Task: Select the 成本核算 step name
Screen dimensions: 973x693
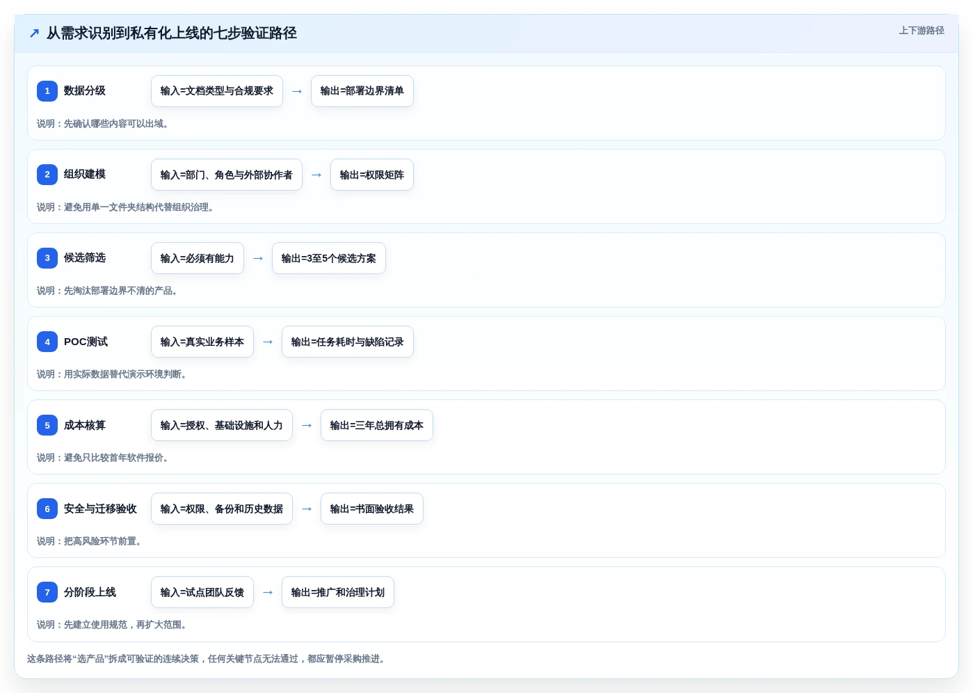Action: click(x=85, y=425)
